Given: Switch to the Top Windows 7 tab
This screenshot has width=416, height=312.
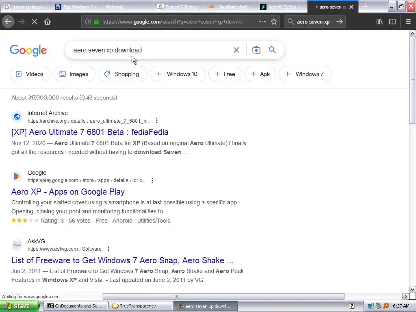Looking at the screenshot, I should (x=76, y=7).
